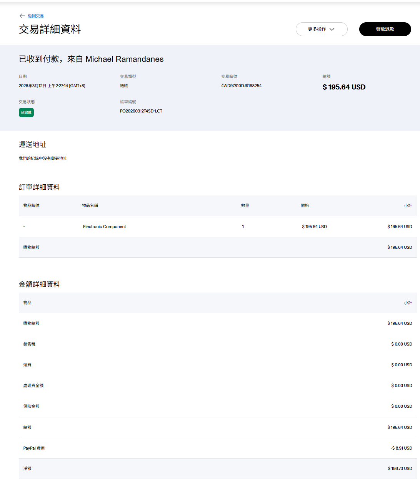Click the bold $195.64 USD total

[344, 87]
